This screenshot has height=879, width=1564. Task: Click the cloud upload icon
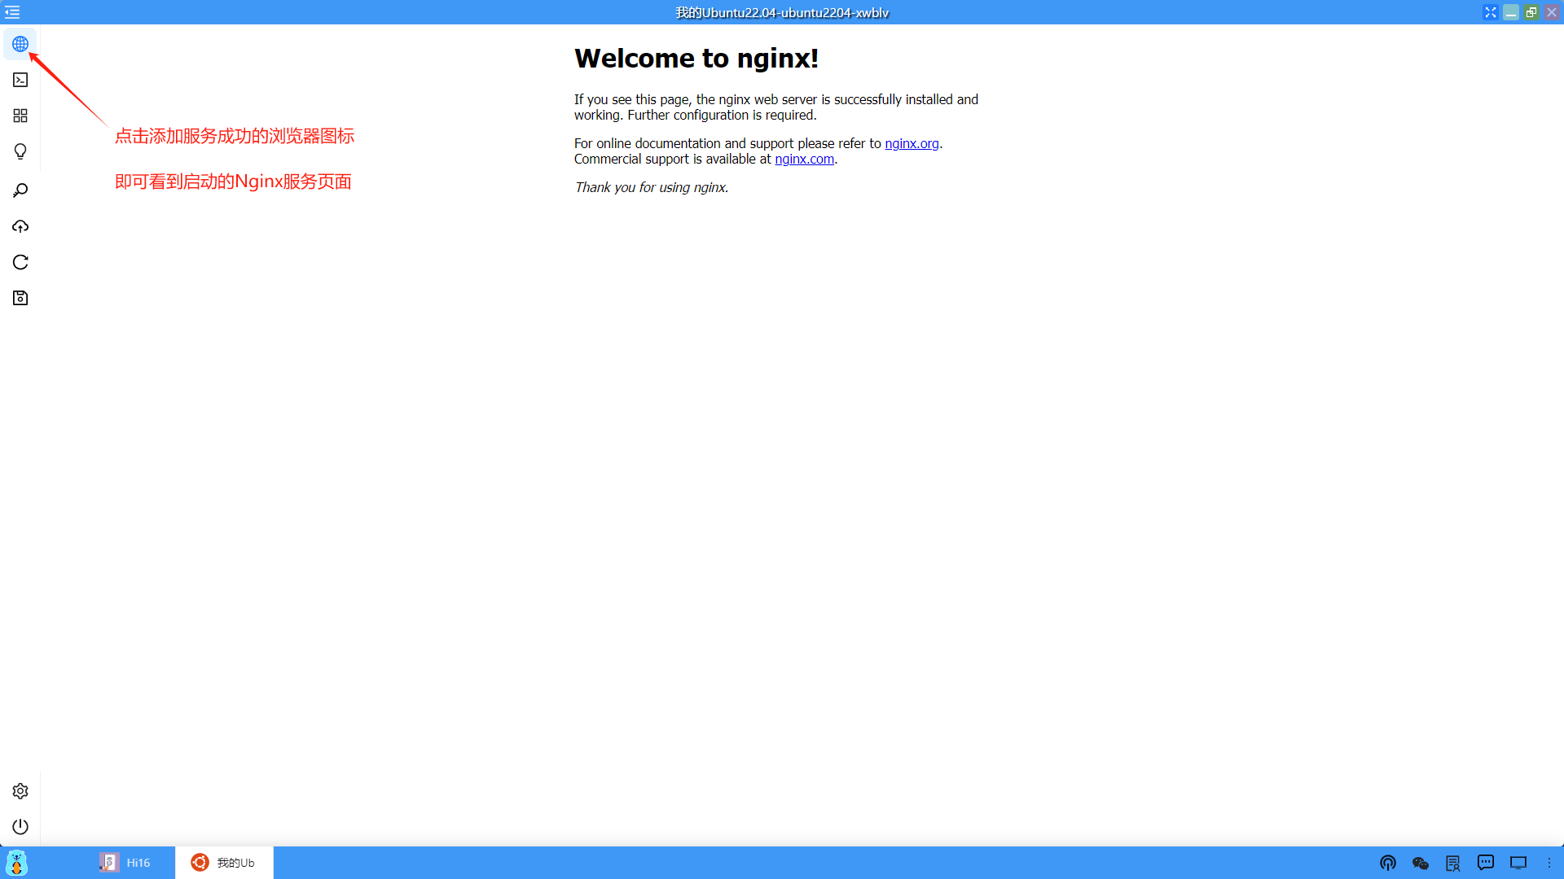(20, 226)
